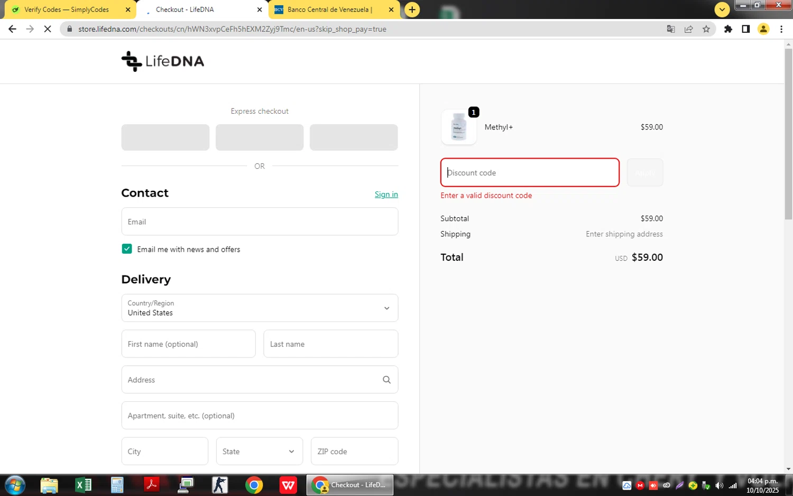Open Chrome shortcut on taskbar
Viewport: 793px width, 496px height.
coord(254,485)
